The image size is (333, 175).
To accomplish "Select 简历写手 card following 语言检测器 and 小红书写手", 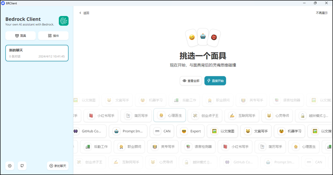I will pos(270,147).
